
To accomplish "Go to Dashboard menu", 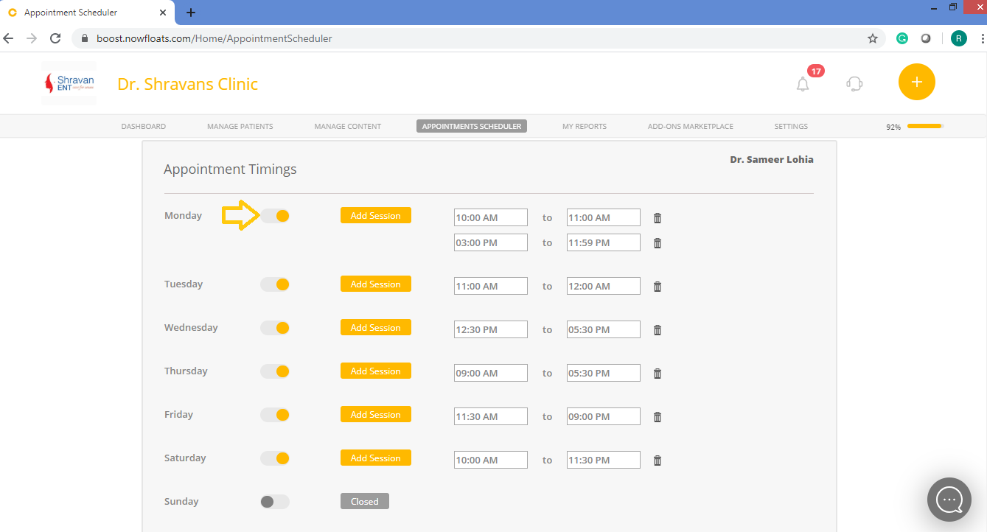I will click(x=144, y=127).
